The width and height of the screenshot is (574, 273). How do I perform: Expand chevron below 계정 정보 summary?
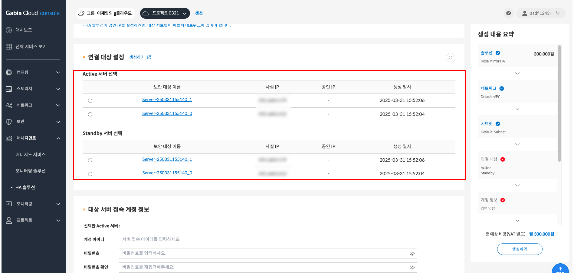tap(517, 221)
